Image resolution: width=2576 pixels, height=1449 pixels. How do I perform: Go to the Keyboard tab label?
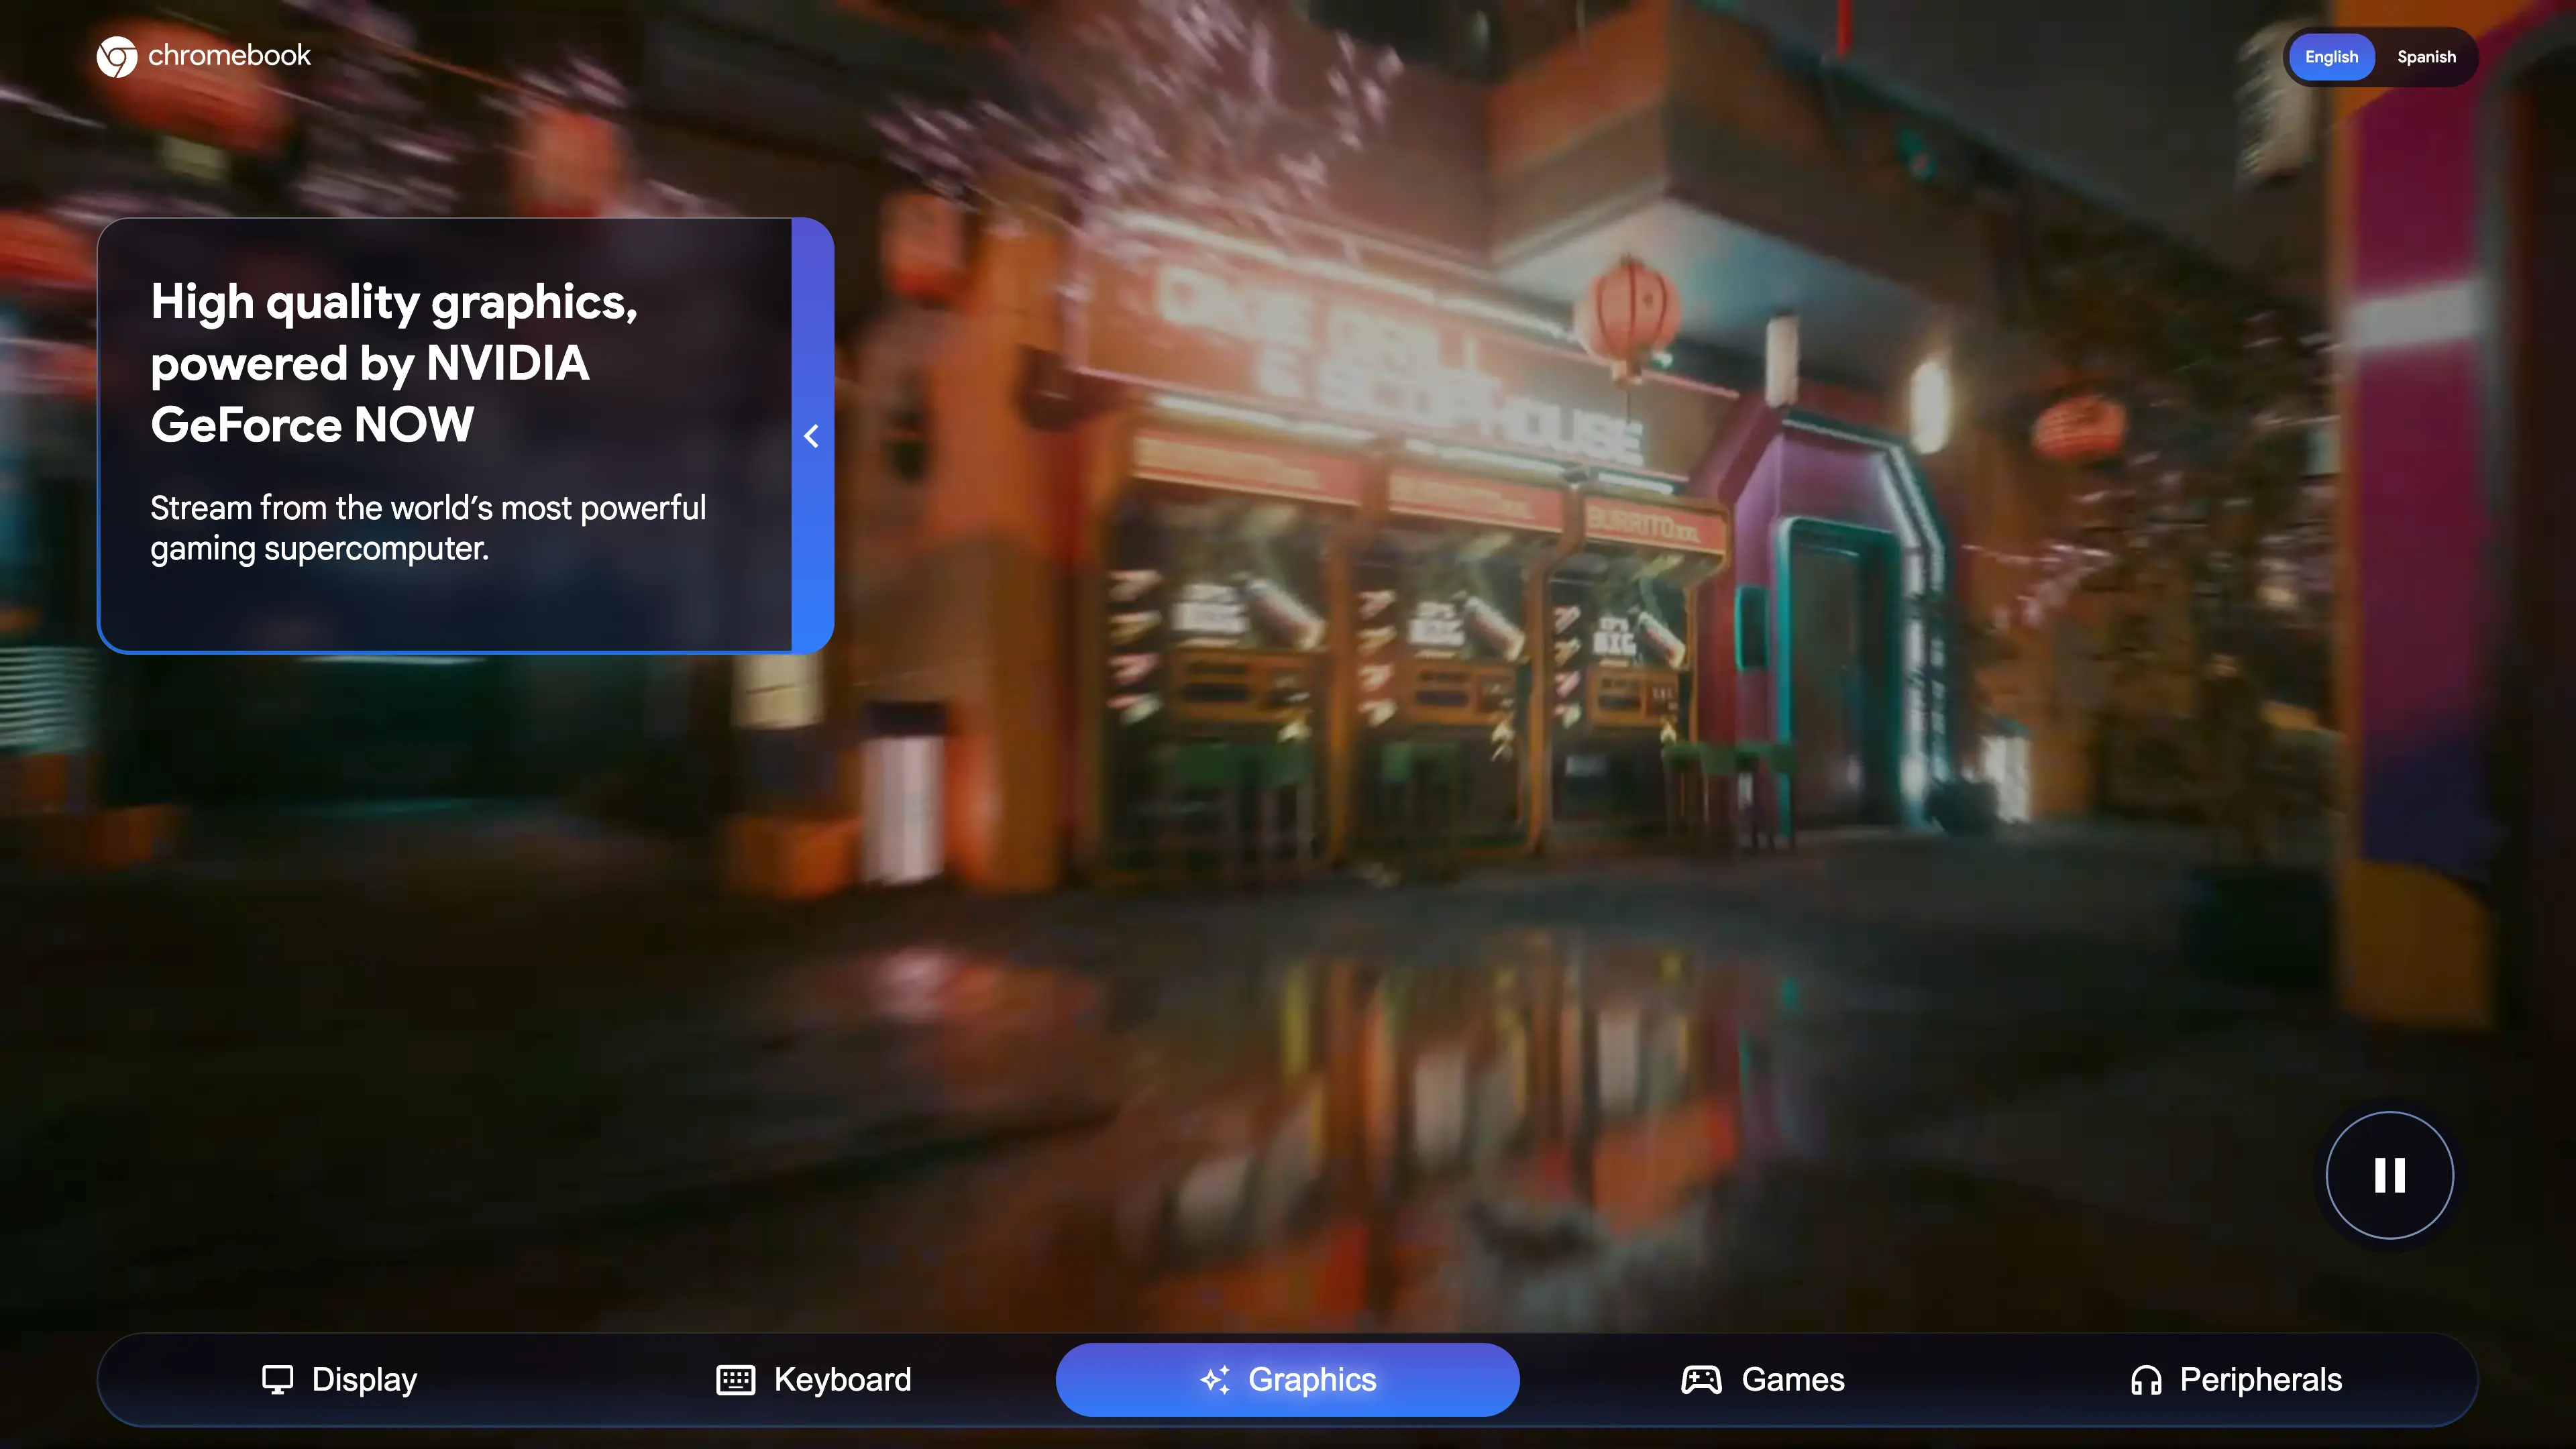coord(842,1379)
